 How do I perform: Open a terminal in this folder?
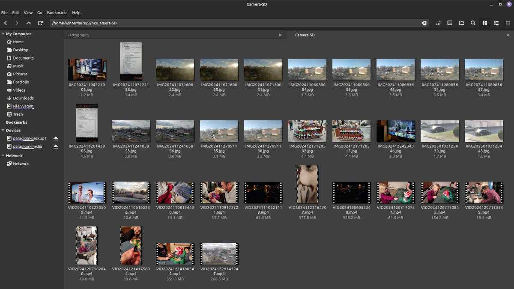(x=450, y=23)
